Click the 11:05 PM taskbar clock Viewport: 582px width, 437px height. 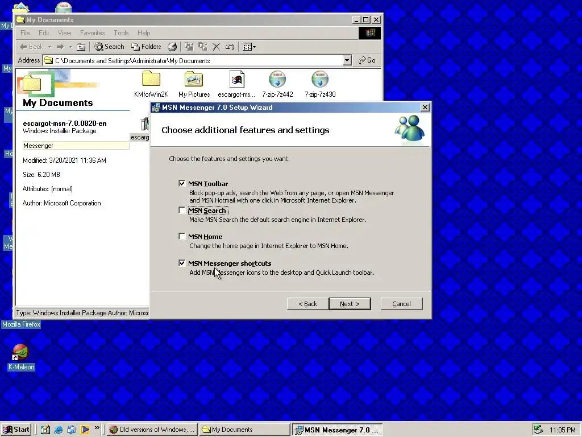tap(562, 430)
